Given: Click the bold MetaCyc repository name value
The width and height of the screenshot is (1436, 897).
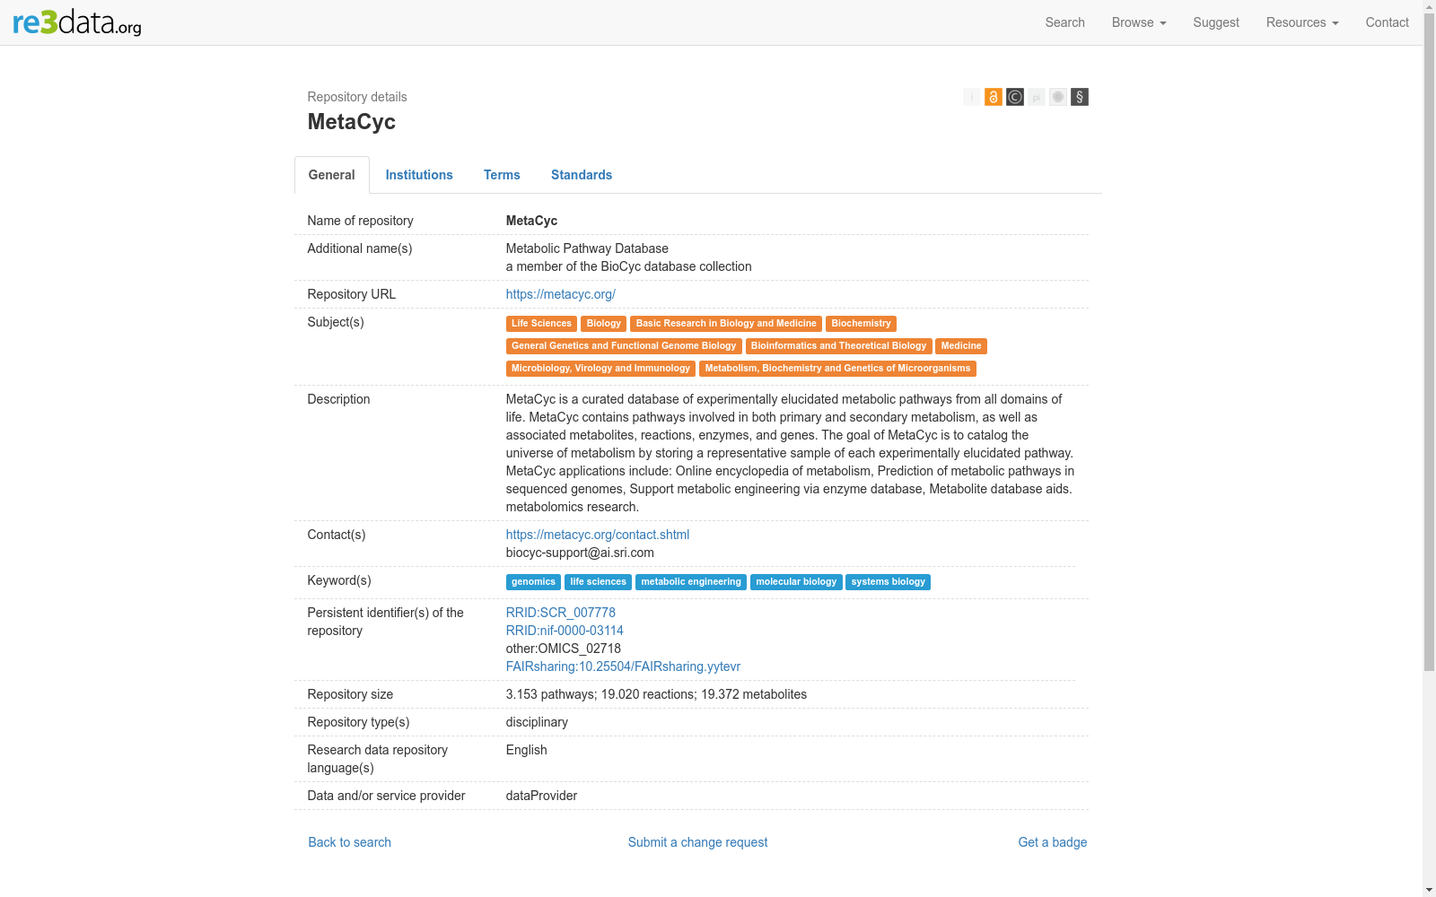Looking at the screenshot, I should pos(531,221).
